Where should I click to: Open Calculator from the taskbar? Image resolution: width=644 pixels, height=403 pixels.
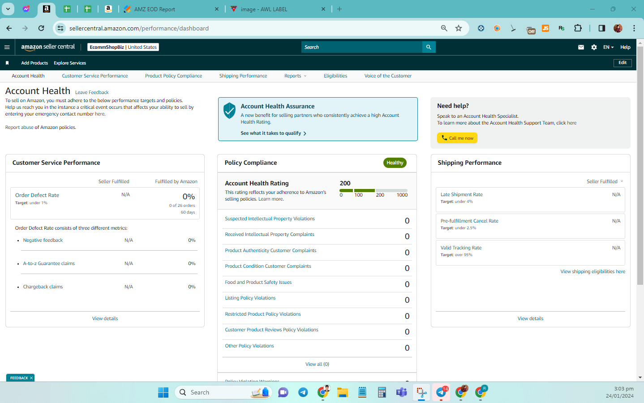[382, 392]
